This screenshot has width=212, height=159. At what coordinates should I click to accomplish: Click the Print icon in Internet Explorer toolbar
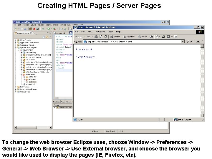[163, 37]
